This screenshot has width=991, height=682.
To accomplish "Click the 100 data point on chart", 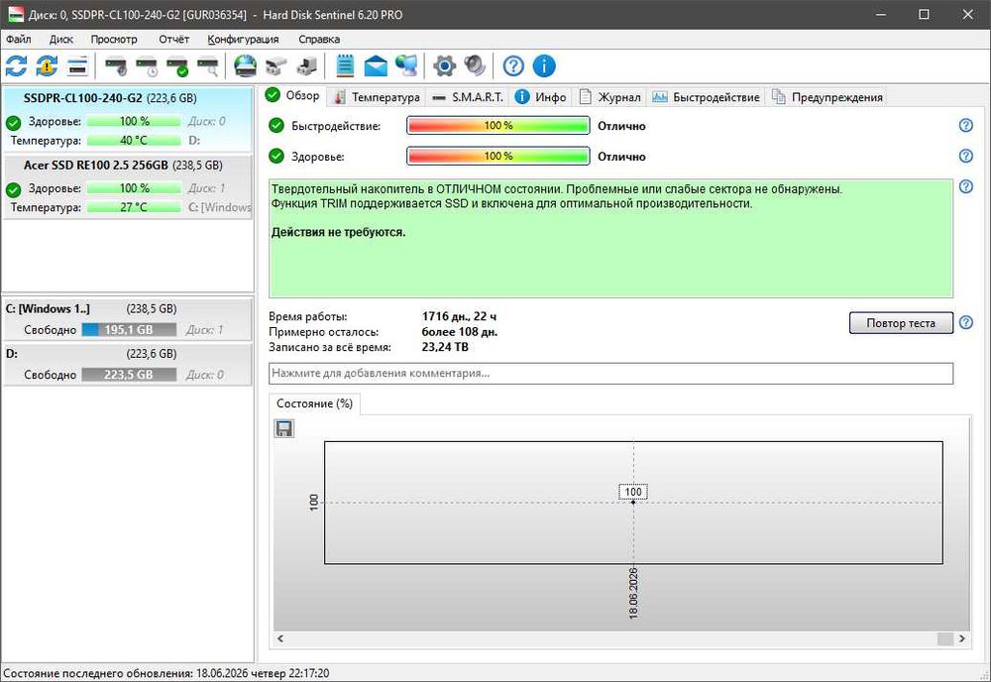I will pyautogui.click(x=633, y=502).
